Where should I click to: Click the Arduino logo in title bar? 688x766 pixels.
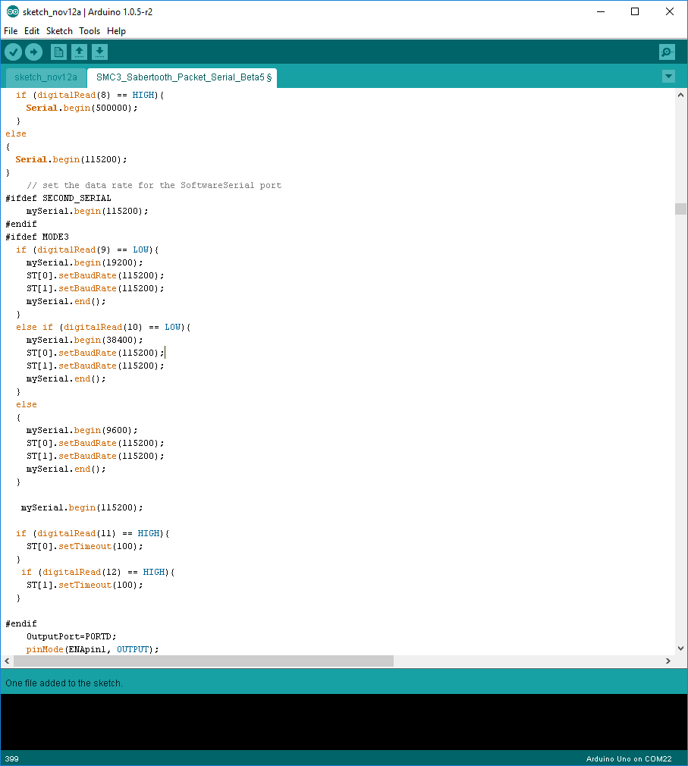pos(12,11)
